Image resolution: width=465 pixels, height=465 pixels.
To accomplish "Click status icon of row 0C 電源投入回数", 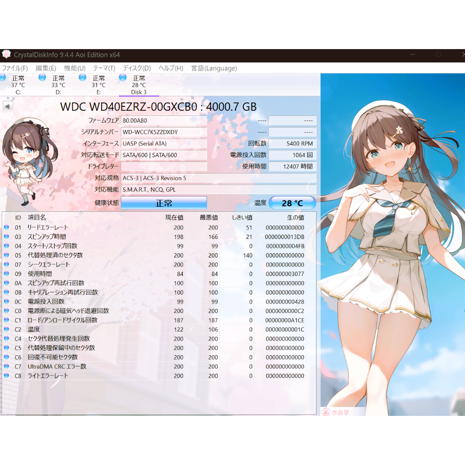I will click(x=6, y=301).
